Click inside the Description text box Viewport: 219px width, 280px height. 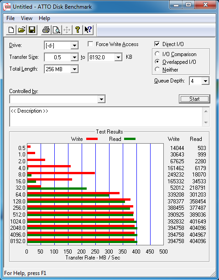click(x=106, y=117)
